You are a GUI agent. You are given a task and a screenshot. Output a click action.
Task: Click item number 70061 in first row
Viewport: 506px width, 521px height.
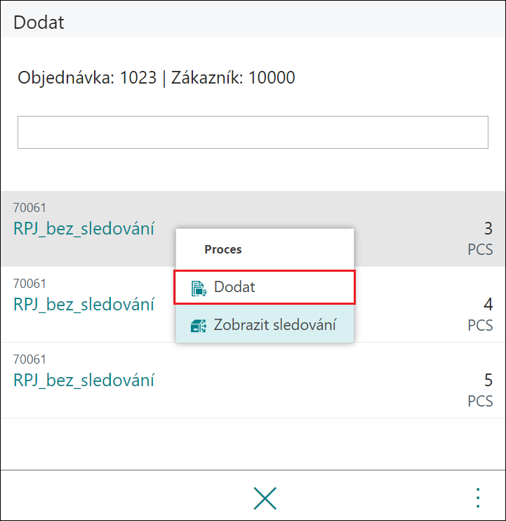click(x=29, y=208)
